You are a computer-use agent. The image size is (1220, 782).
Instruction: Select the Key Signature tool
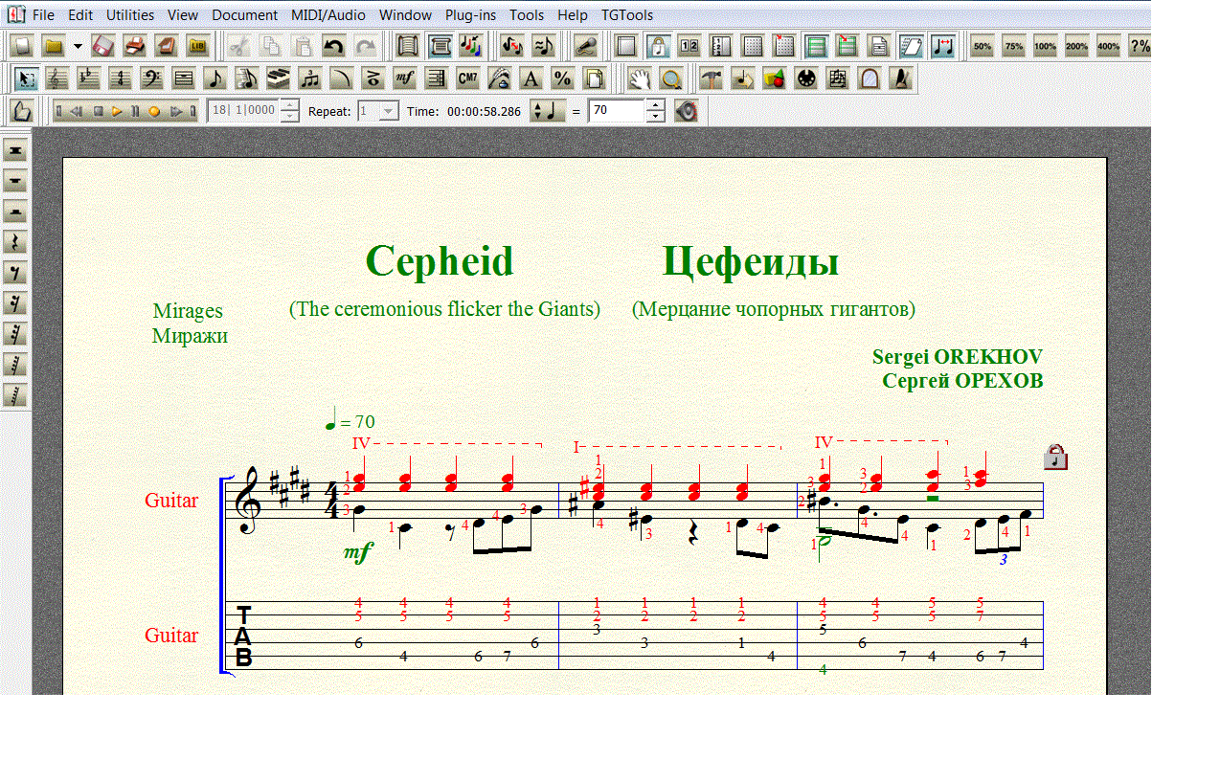coord(88,78)
